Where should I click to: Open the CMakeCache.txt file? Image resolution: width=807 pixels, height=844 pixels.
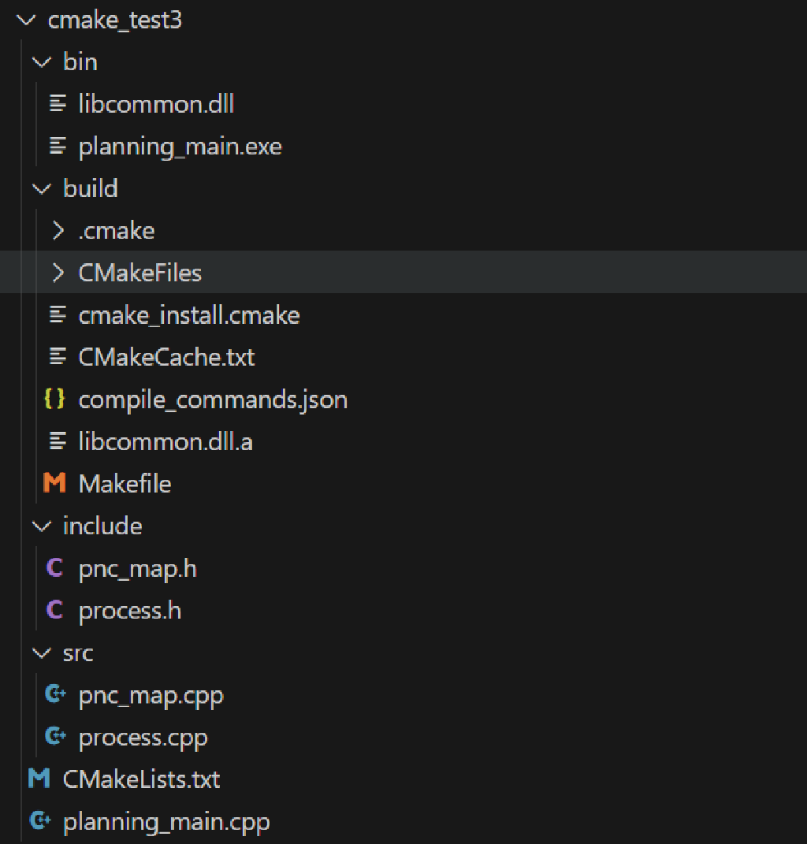tap(166, 357)
